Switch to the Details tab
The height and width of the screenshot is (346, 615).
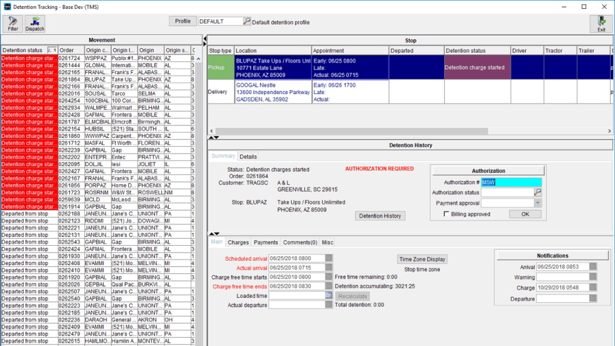click(x=248, y=157)
